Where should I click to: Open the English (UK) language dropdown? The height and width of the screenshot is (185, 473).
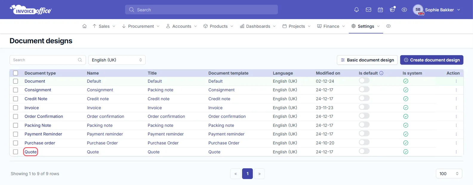point(117,60)
